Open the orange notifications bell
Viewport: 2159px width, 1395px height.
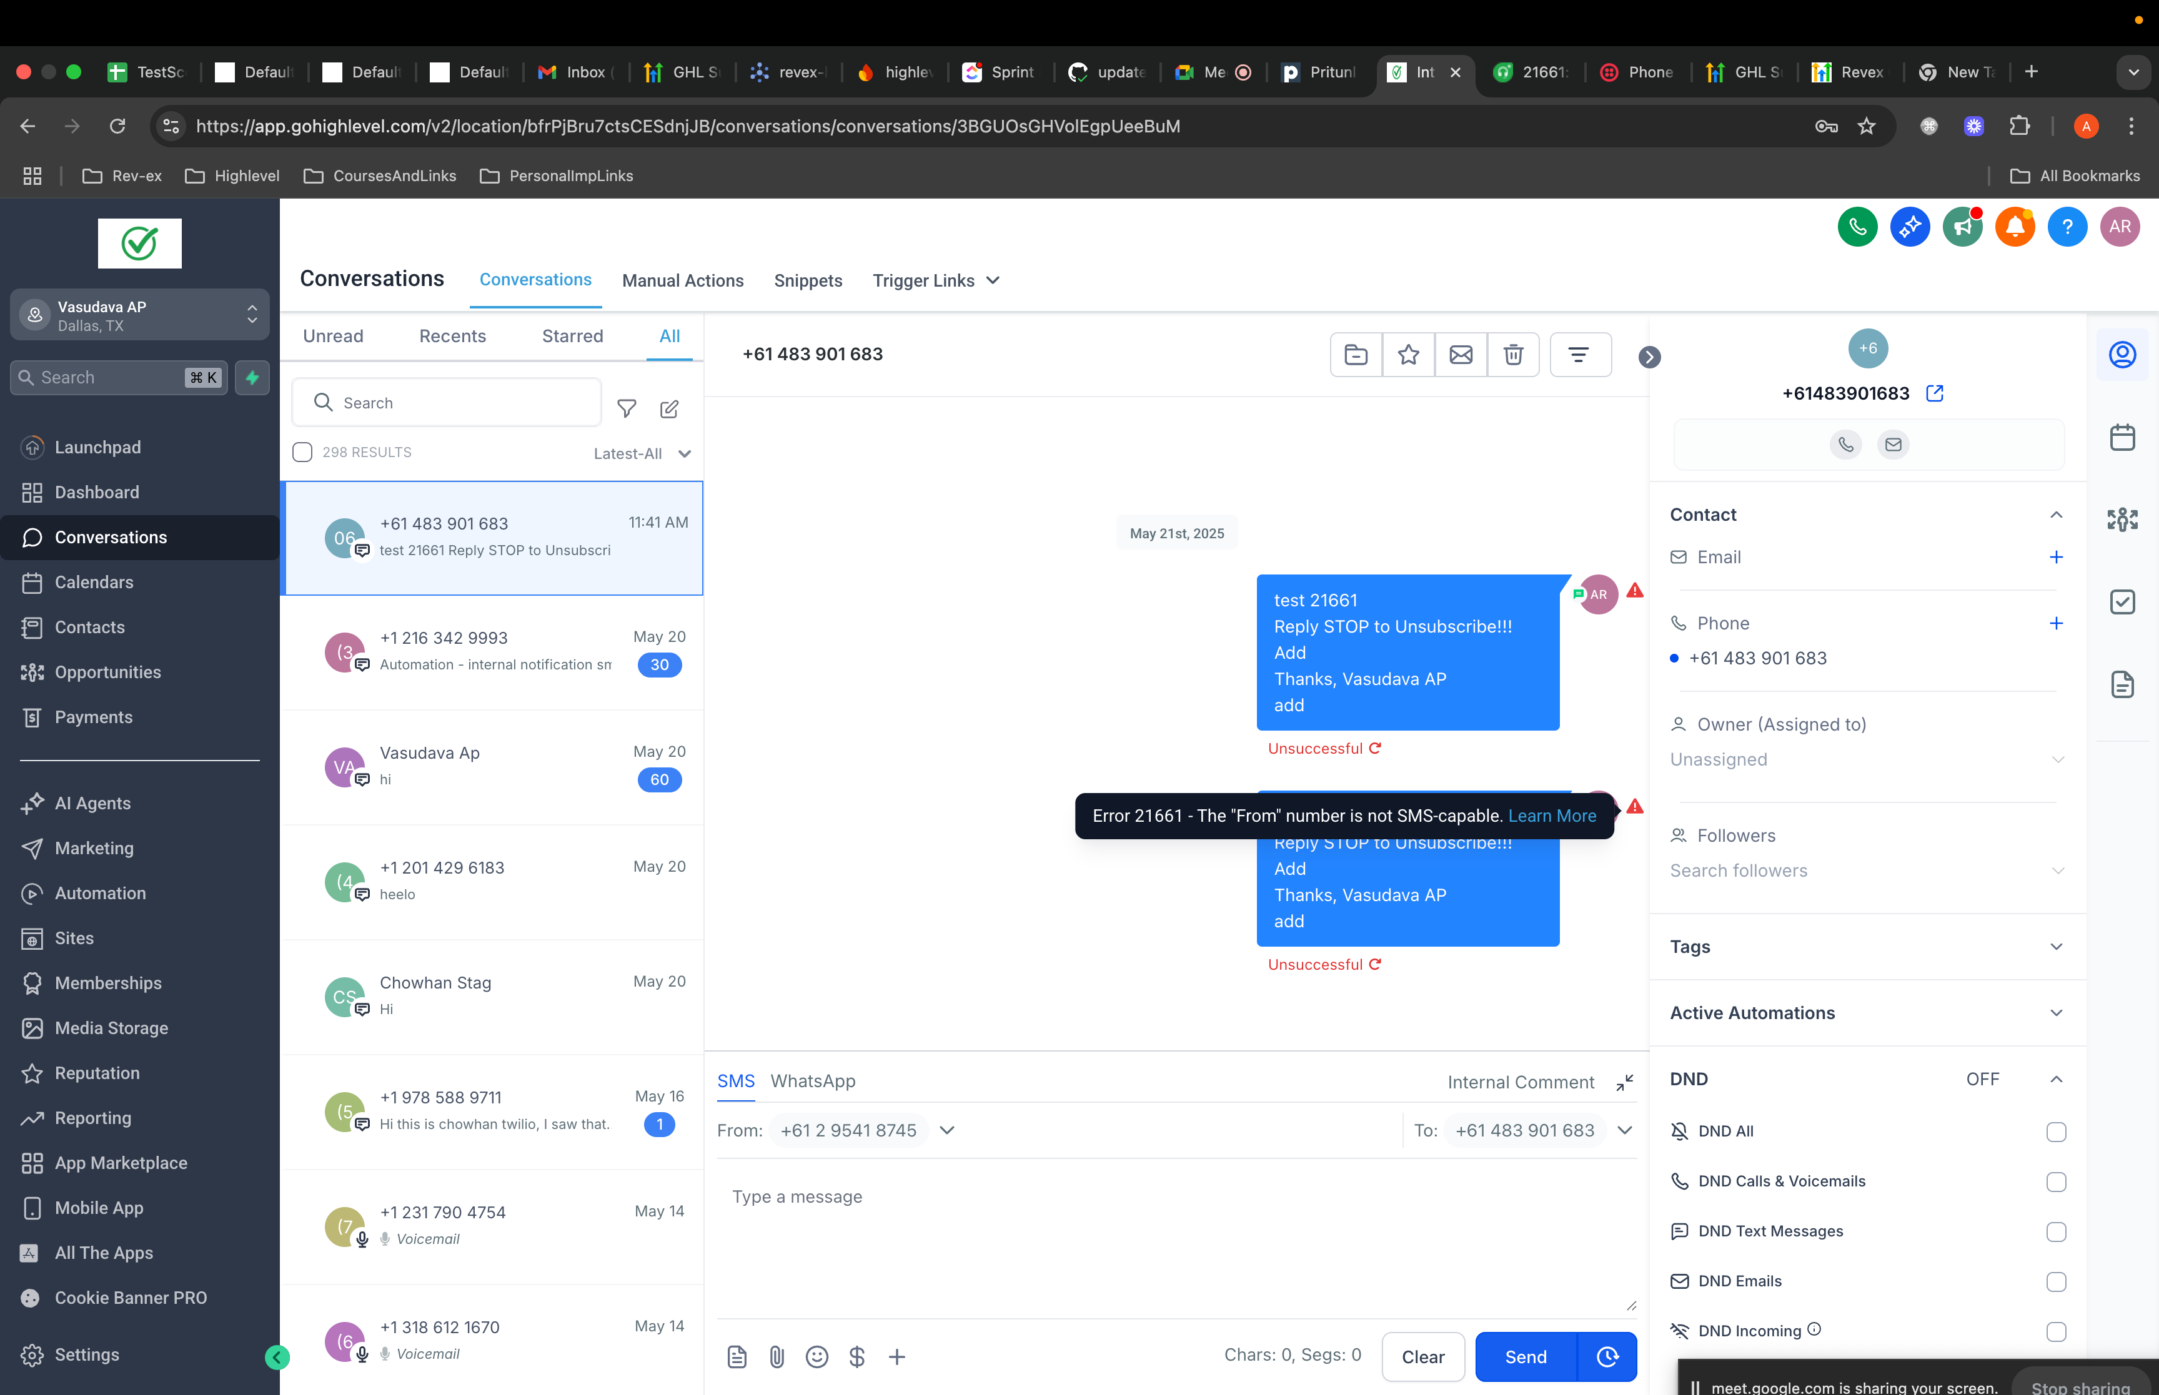pos(2015,227)
